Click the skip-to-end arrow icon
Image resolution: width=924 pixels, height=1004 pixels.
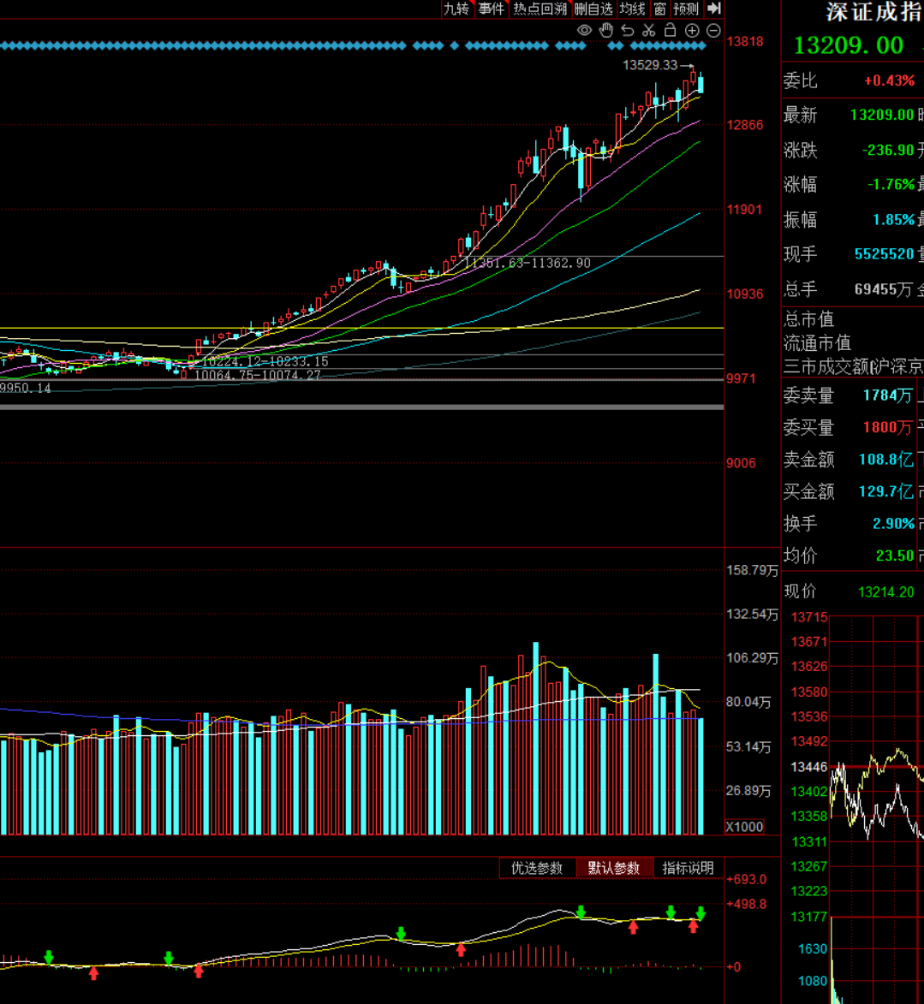(x=713, y=9)
